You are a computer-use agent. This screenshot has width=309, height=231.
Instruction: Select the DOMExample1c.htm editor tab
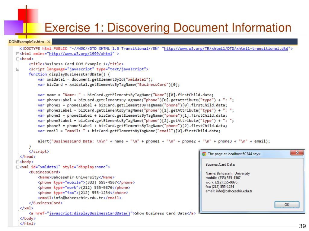[x=27, y=42]
